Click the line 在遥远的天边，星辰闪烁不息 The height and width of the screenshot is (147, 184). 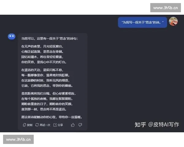tap(42, 70)
